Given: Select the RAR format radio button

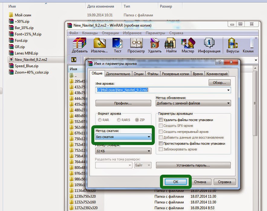Looking at the screenshot, I should [x=100, y=120].
